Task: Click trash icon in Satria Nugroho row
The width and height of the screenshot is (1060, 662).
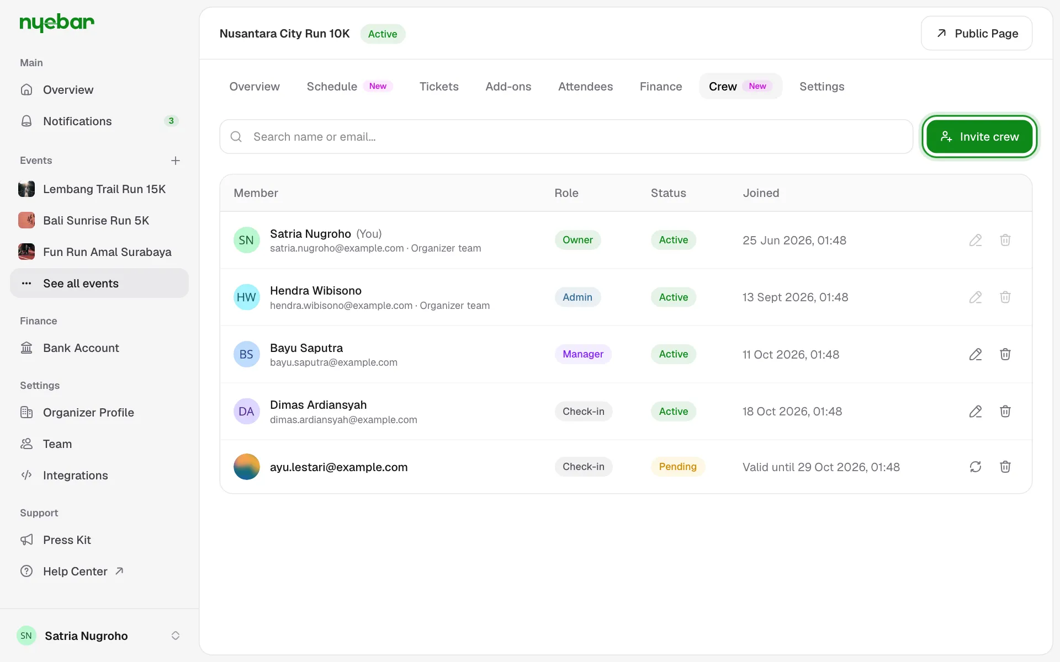Action: point(1005,240)
